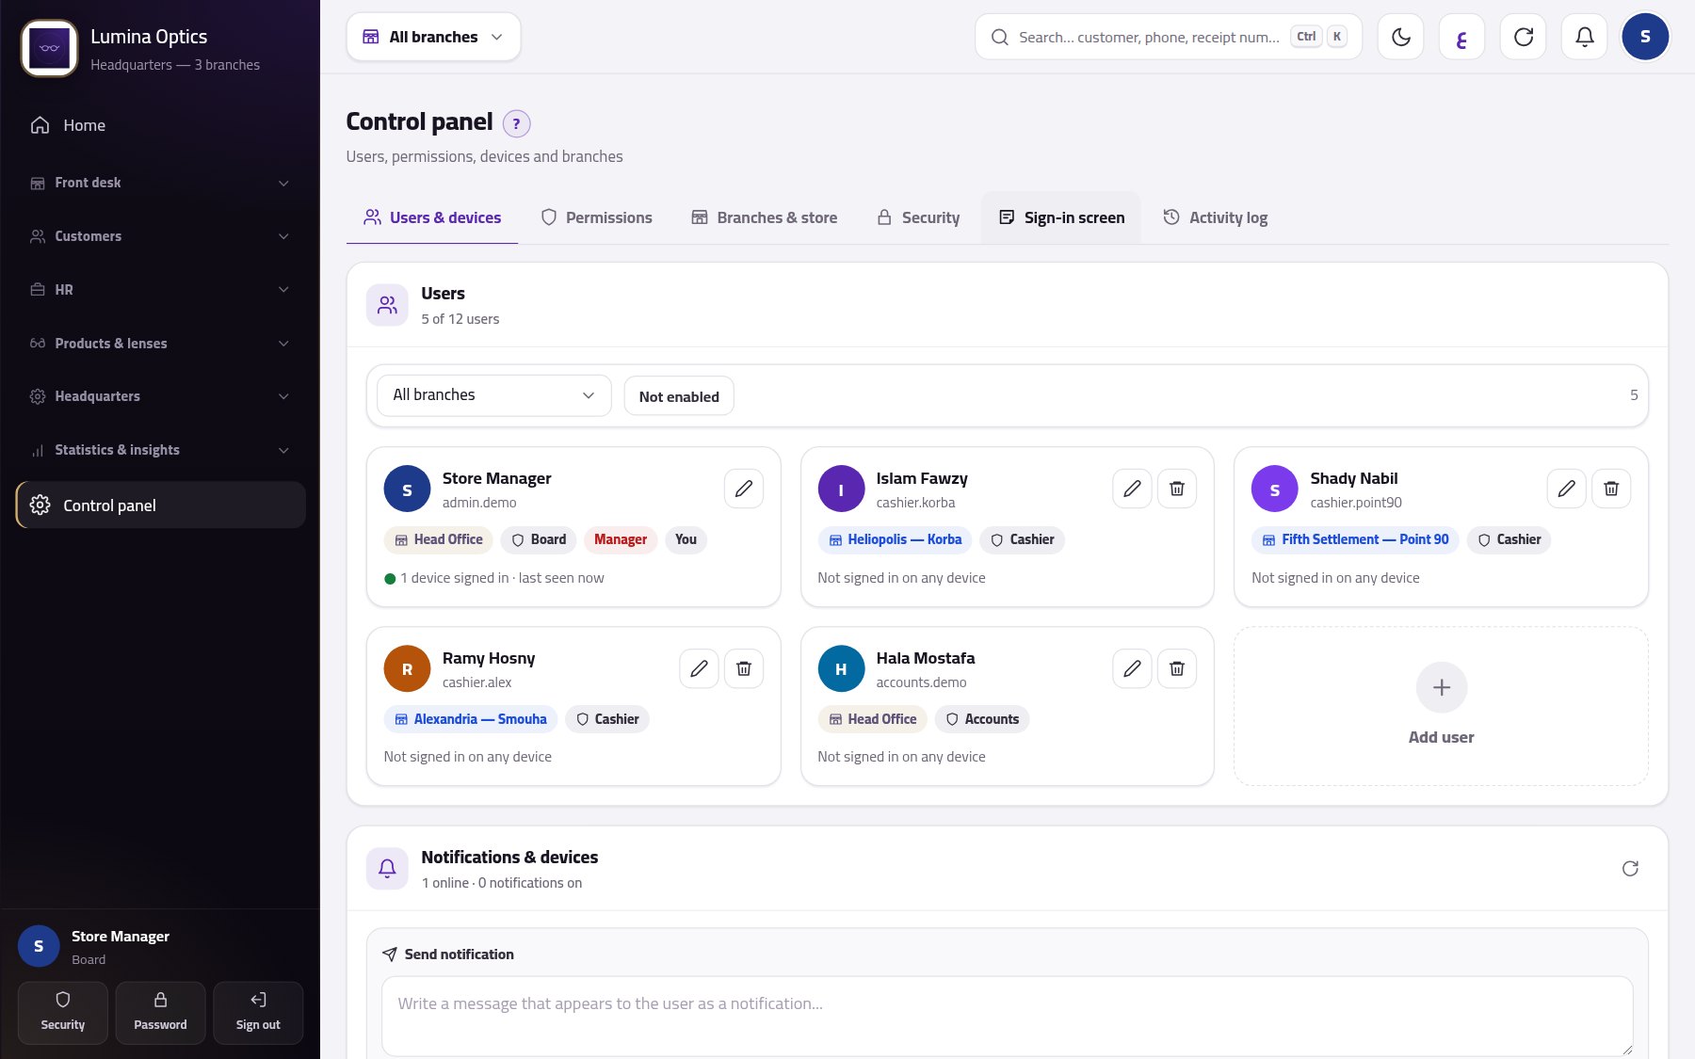Click the Add user card
Viewport: 1695px width, 1059px height.
point(1441,706)
